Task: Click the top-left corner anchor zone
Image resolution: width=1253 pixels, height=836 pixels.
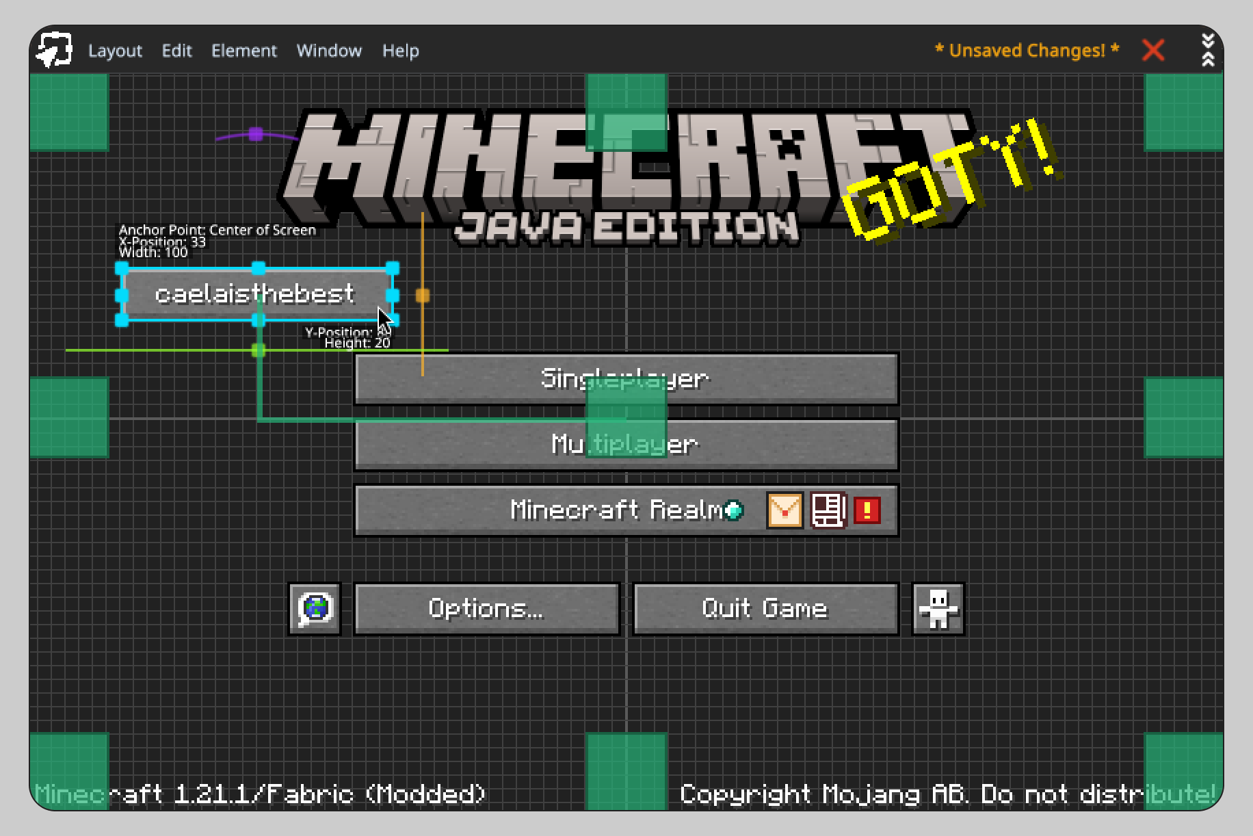Action: point(69,112)
